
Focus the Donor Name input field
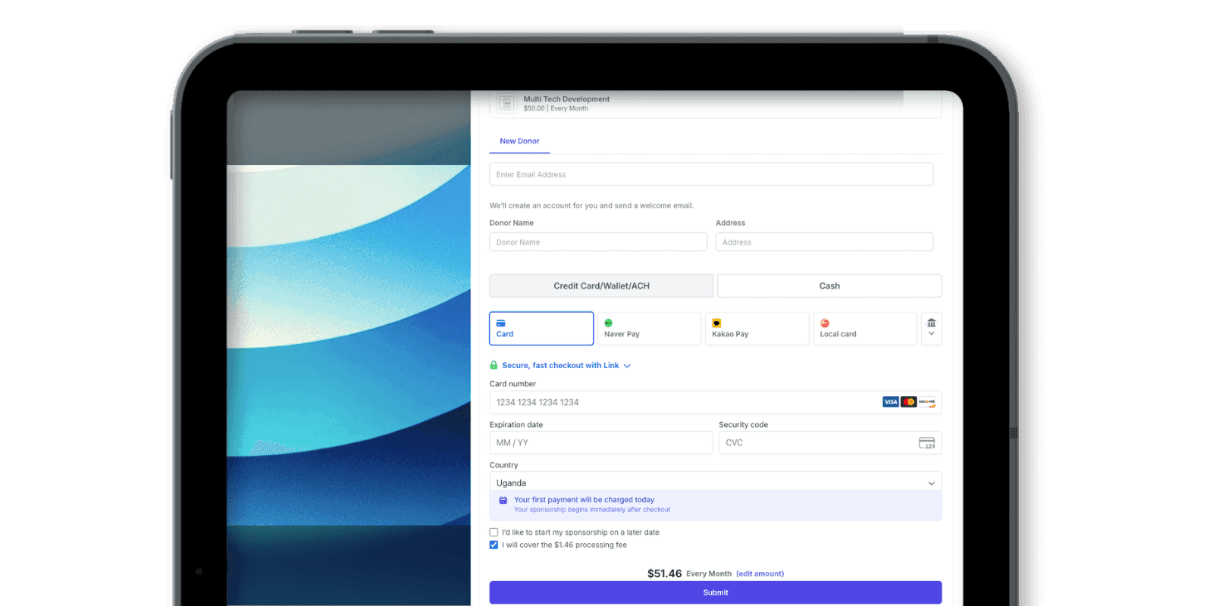598,242
